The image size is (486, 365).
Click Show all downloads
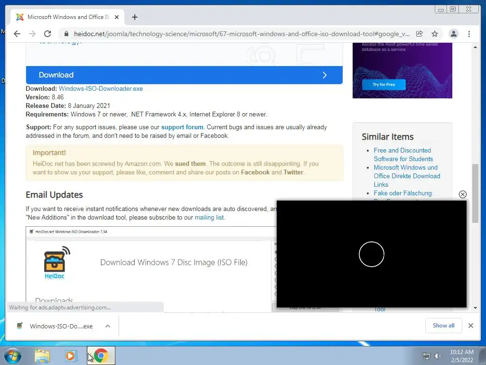[444, 326]
